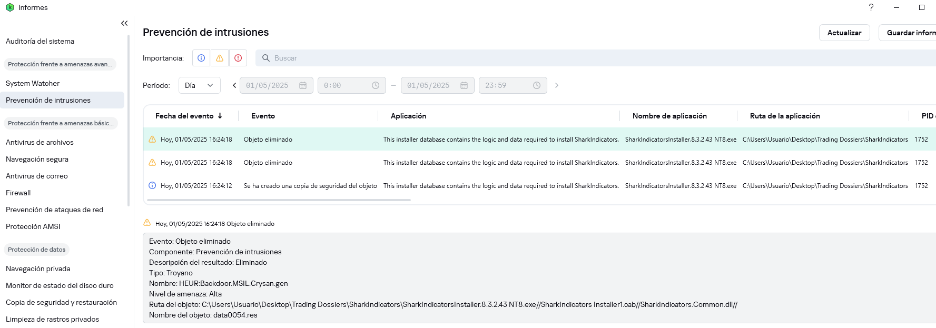
Task: Sort by Fecha del evento column header
Action: coord(184,116)
